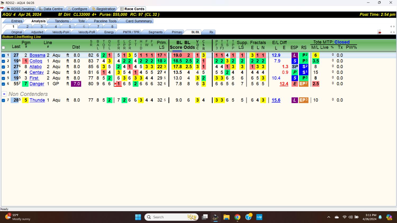Click the orange EP7 RS cell for Danger

coord(304,84)
